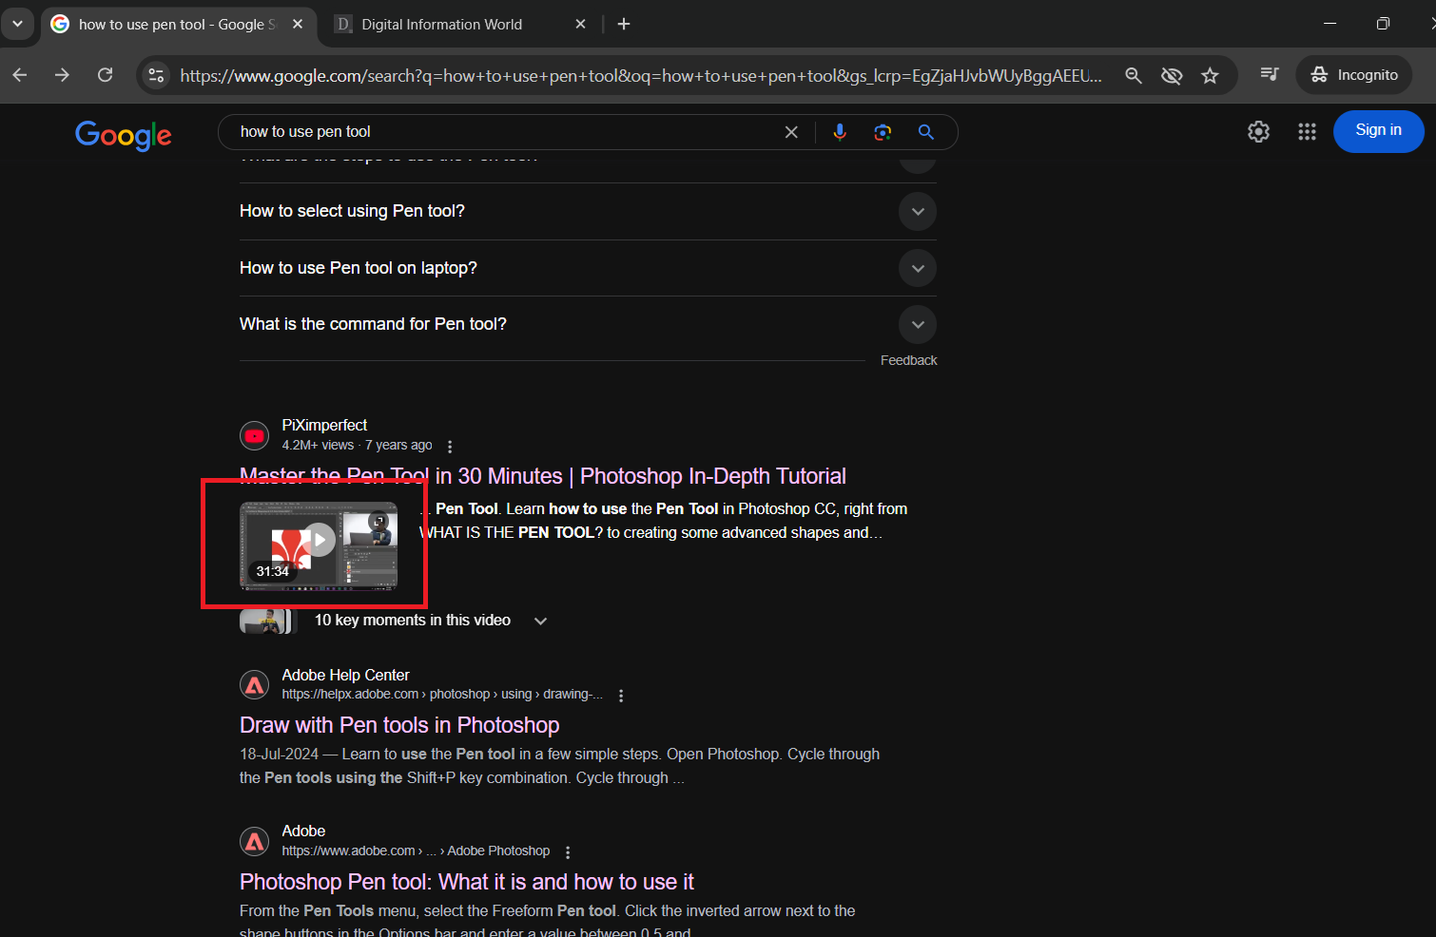Open the media controls icon
This screenshot has width=1436, height=937.
point(1270,74)
